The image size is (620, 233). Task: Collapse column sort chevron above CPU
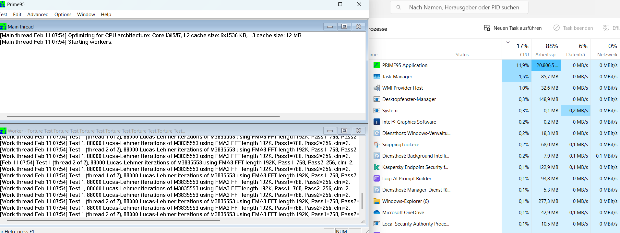(508, 42)
